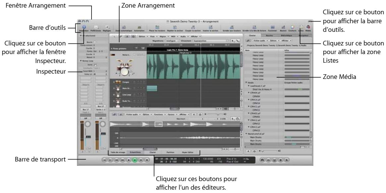This screenshot has width=386, height=193.
Task: Open the Réglages toolbar icon
Action: pyautogui.click(x=107, y=28)
